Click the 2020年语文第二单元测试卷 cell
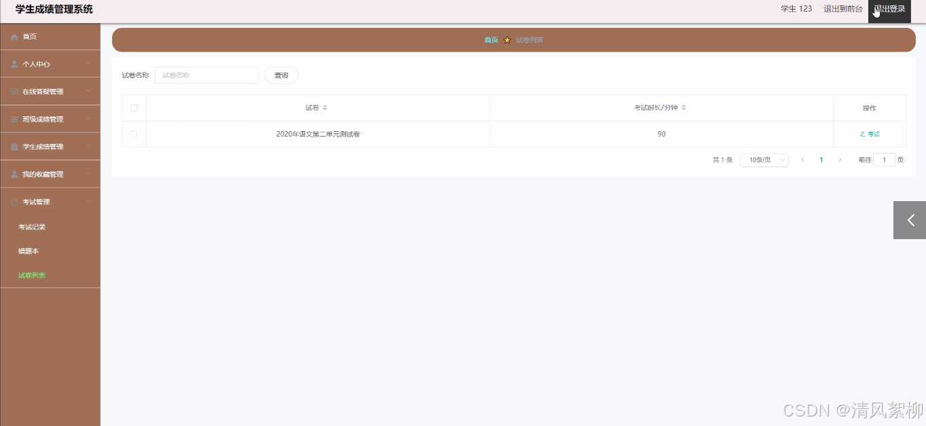The height and width of the screenshot is (426, 926). pos(318,135)
